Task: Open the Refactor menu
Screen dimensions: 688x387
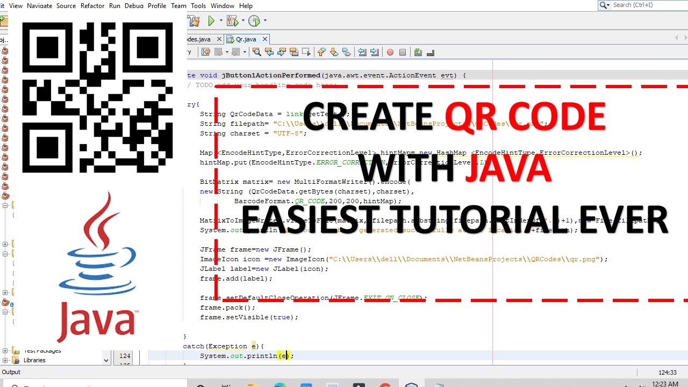Action: (92, 5)
